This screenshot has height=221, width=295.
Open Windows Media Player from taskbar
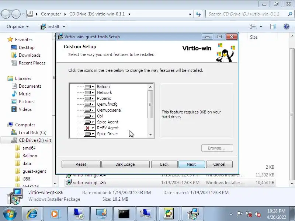[54, 214]
